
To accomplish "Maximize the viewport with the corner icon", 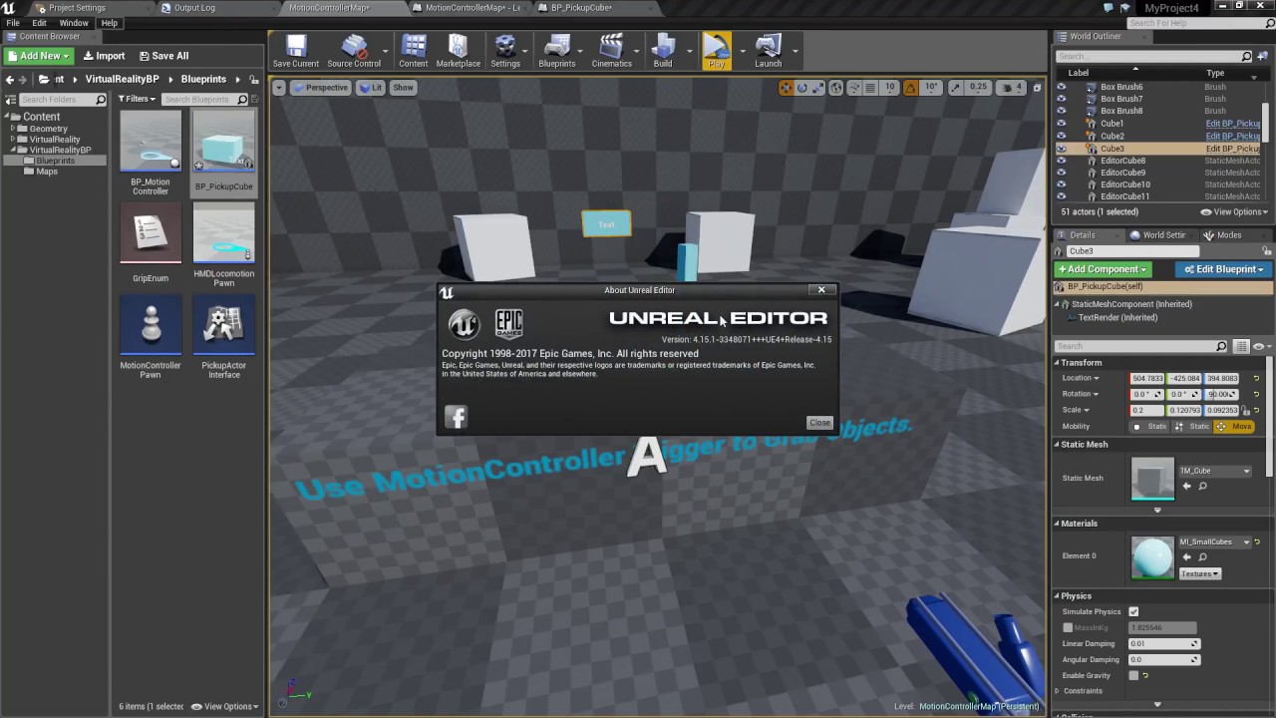I will [x=1037, y=88].
